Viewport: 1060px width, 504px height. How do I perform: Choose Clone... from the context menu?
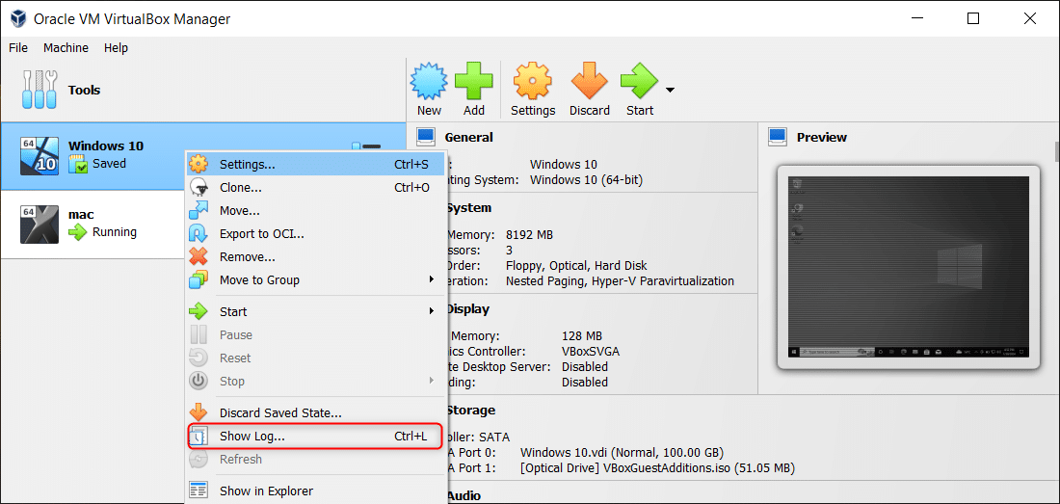click(316, 187)
